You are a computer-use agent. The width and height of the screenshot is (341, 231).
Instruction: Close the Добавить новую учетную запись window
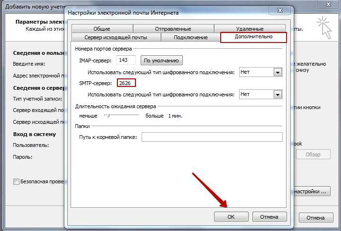point(328,4)
